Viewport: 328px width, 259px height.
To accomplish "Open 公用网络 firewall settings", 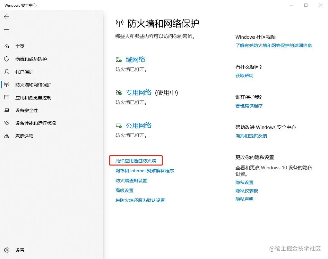I will tap(138, 125).
